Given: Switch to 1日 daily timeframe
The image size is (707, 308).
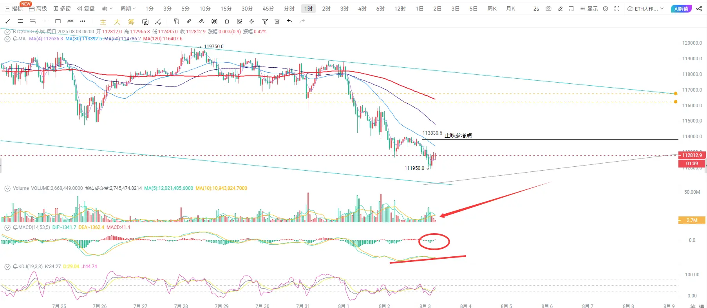Looking at the screenshot, I should pos(419,9).
